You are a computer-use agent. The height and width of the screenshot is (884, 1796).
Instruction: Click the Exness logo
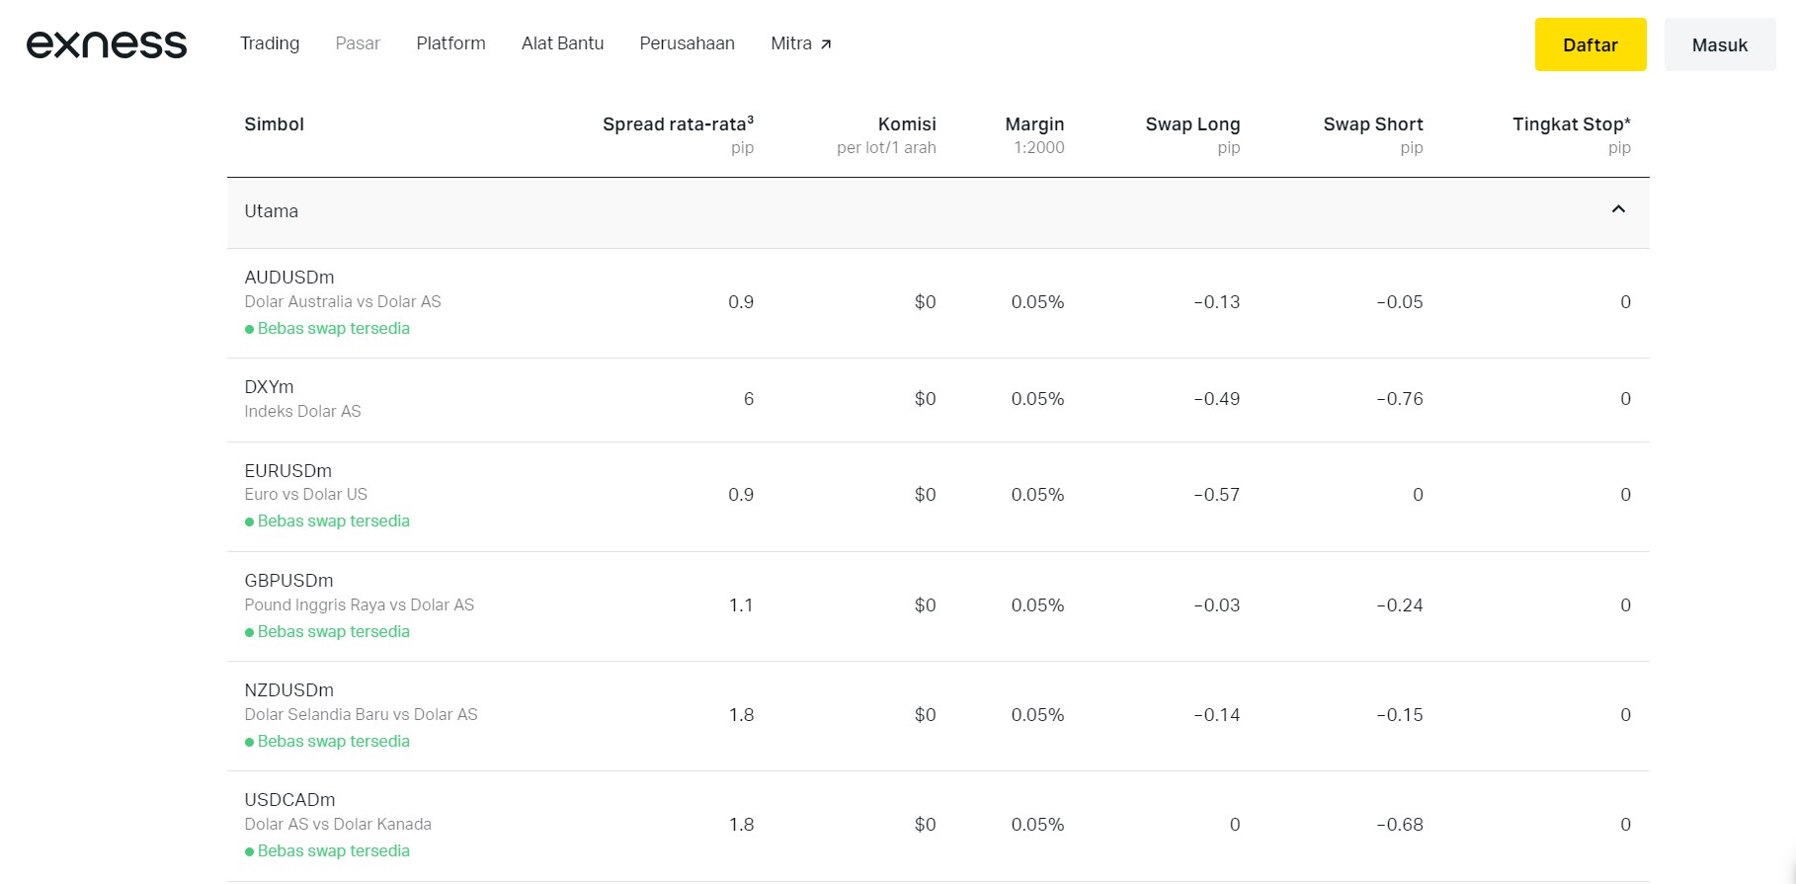(x=107, y=44)
